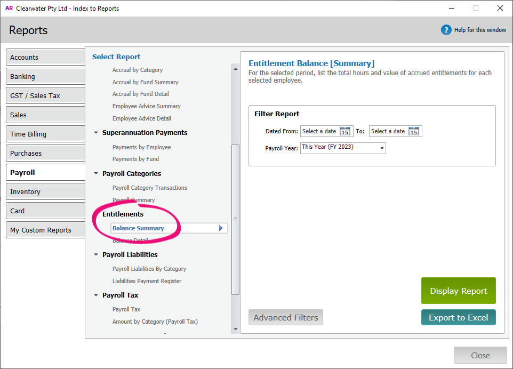
Task: Click the blue Help question mark icon
Action: click(446, 30)
